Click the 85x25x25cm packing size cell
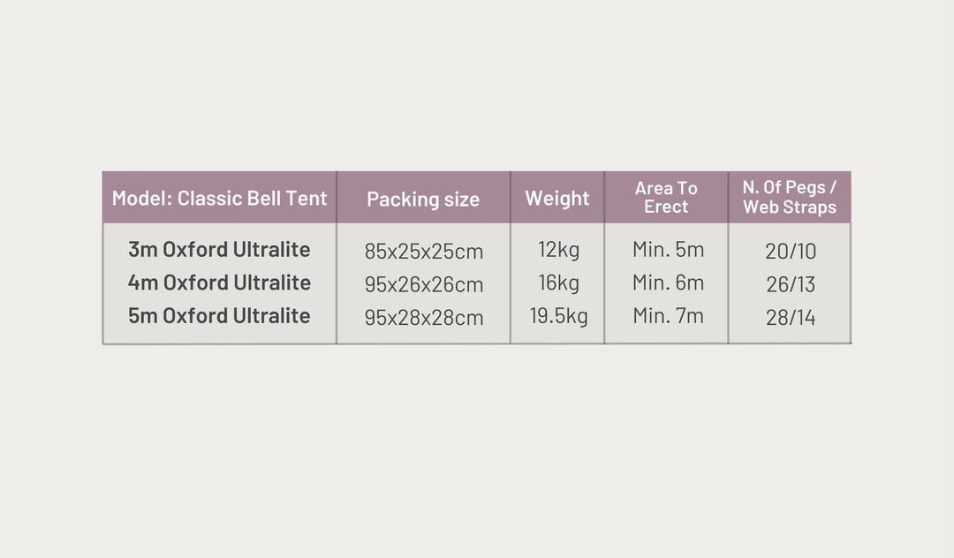Viewport: 954px width, 558px height. click(424, 252)
